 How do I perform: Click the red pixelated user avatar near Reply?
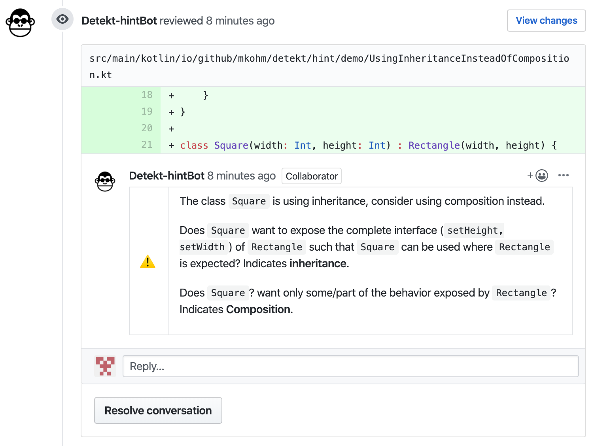(105, 366)
